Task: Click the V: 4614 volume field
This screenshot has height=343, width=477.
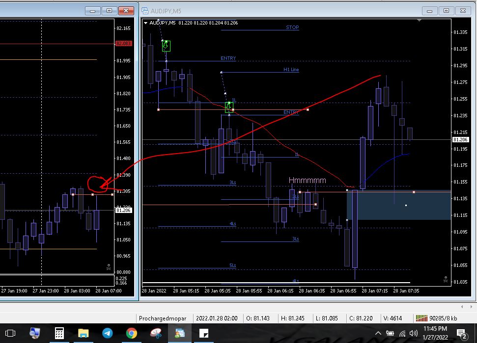Action: tap(393, 318)
